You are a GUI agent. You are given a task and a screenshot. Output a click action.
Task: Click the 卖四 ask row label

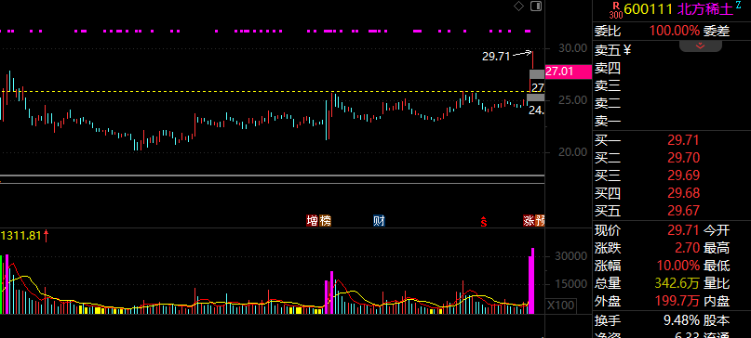coord(608,69)
